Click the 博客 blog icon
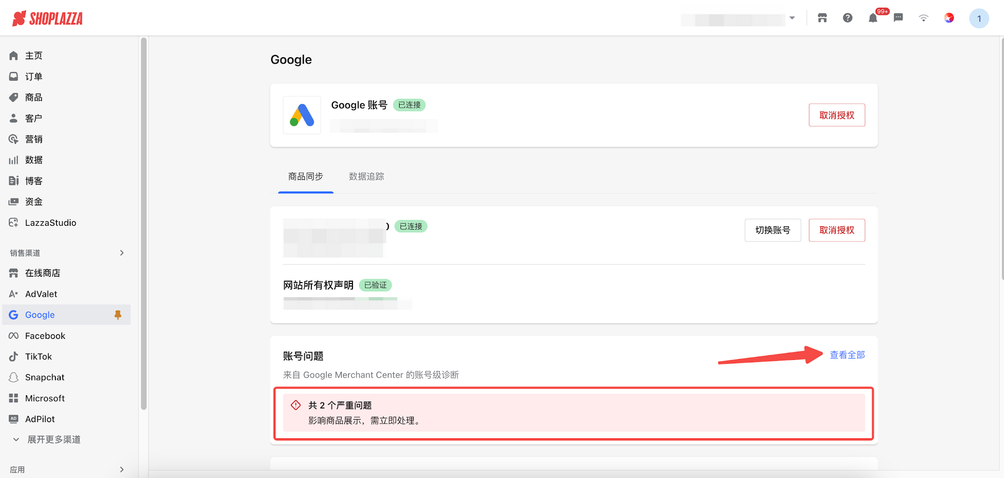Screen dimensions: 1004x478 (14, 181)
